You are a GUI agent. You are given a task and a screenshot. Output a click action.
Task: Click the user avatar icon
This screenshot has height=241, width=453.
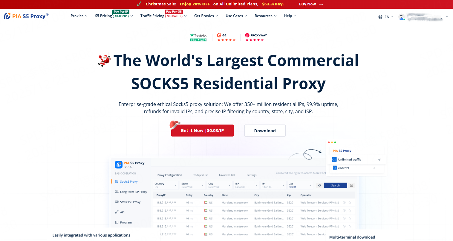[402, 17]
